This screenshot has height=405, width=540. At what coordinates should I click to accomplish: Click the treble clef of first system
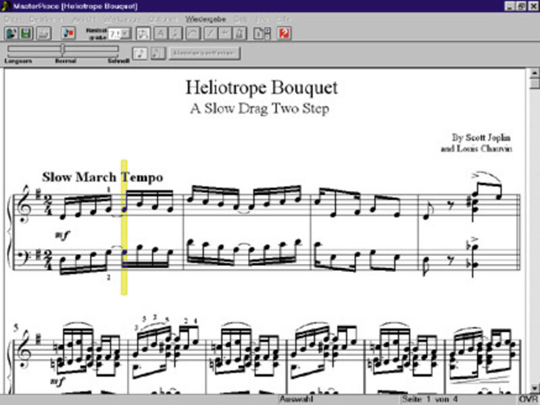click(x=26, y=205)
